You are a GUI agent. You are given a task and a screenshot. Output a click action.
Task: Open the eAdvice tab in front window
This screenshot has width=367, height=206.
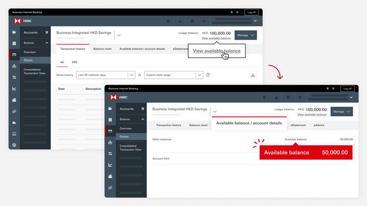click(x=319, y=125)
